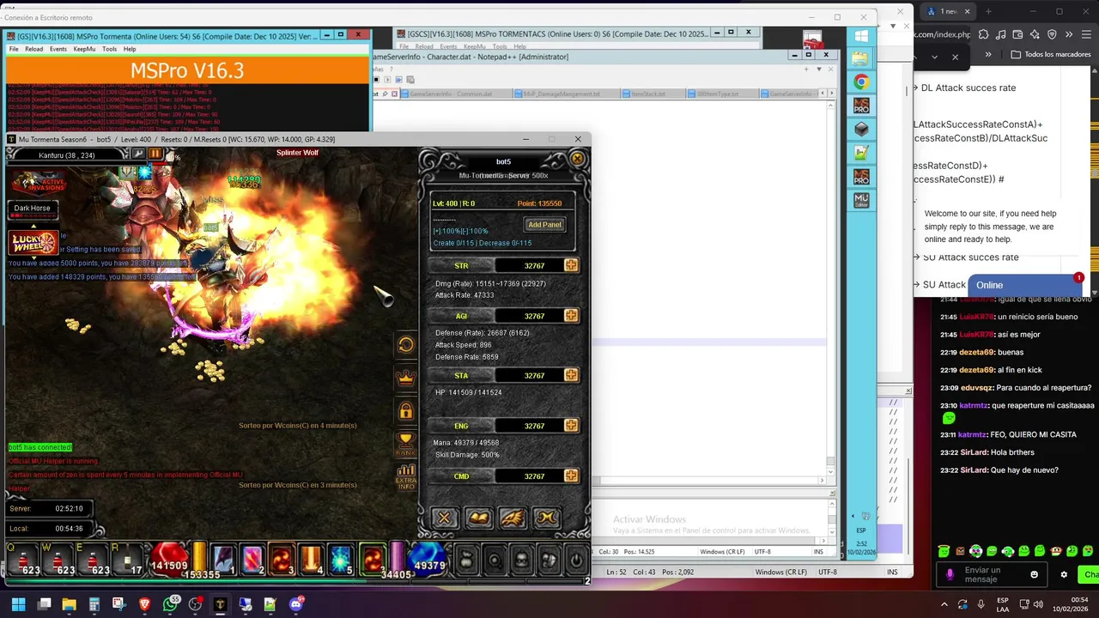Click the red HP orb showing 141509

pos(169,560)
